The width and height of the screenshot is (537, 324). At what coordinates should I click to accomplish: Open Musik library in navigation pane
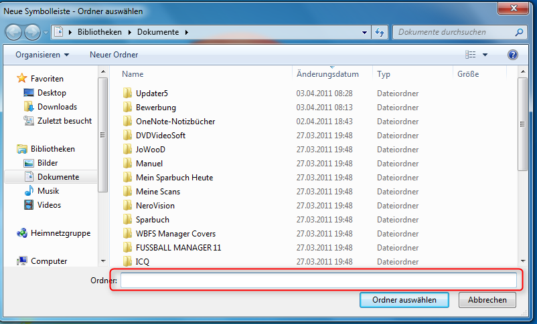click(x=48, y=190)
